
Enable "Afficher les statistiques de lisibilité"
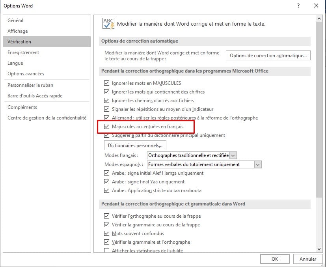[106, 251]
